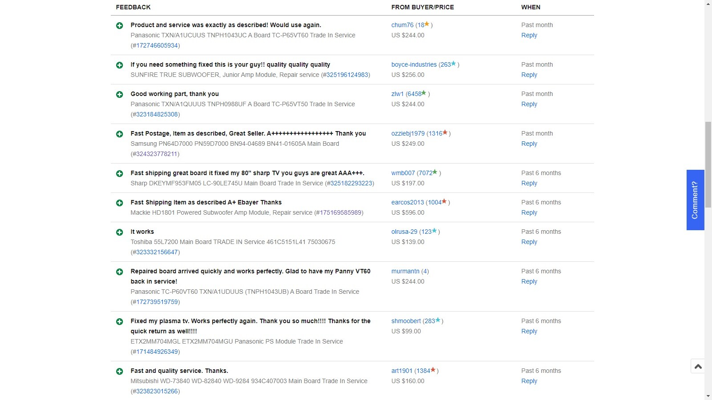Open buyer profile boyce-industries

tap(414, 65)
